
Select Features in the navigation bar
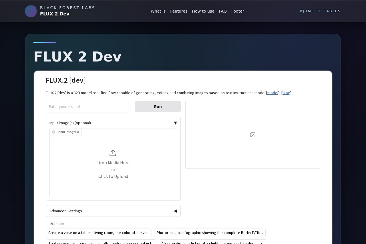[179, 11]
